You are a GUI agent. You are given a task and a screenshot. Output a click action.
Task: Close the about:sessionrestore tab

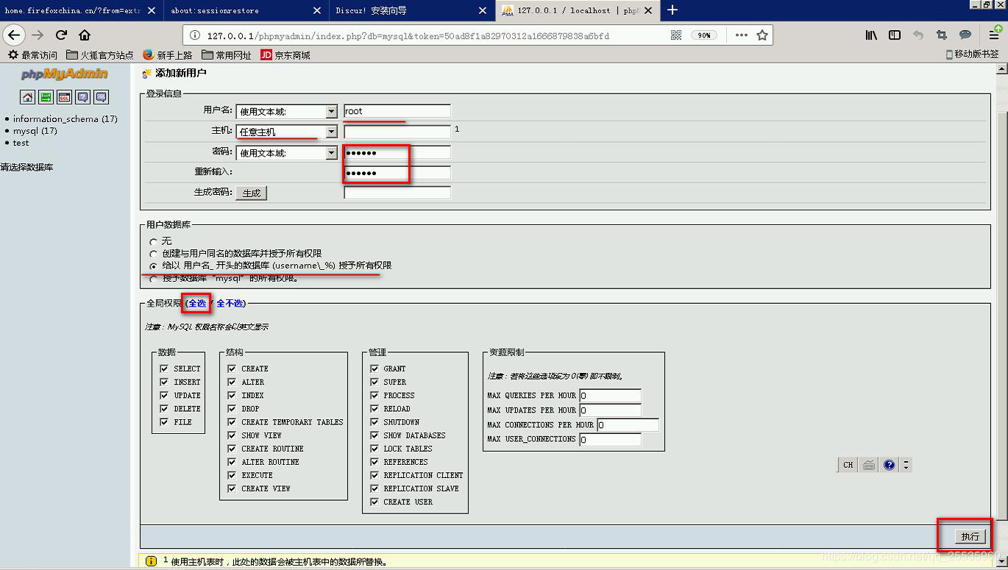pyautogui.click(x=317, y=10)
